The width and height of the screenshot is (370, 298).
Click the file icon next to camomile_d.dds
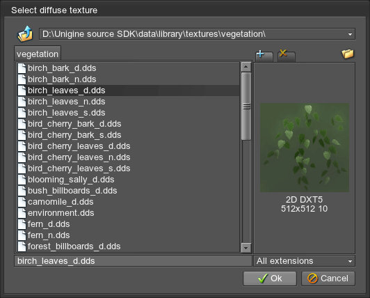click(22, 202)
